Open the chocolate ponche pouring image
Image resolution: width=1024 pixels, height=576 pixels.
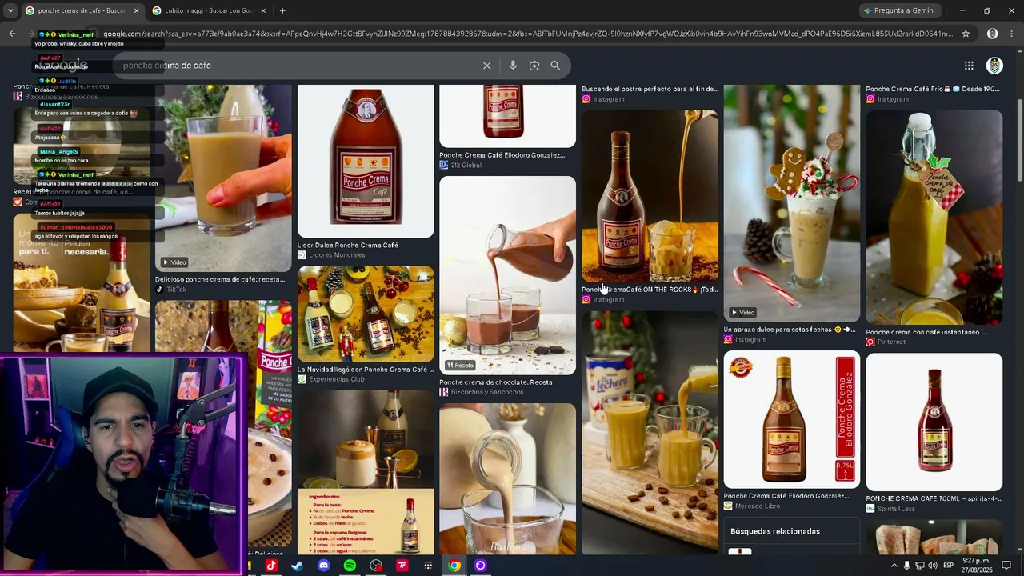coord(507,275)
